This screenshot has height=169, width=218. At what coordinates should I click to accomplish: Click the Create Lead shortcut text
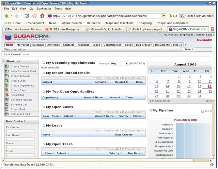tap(18, 81)
